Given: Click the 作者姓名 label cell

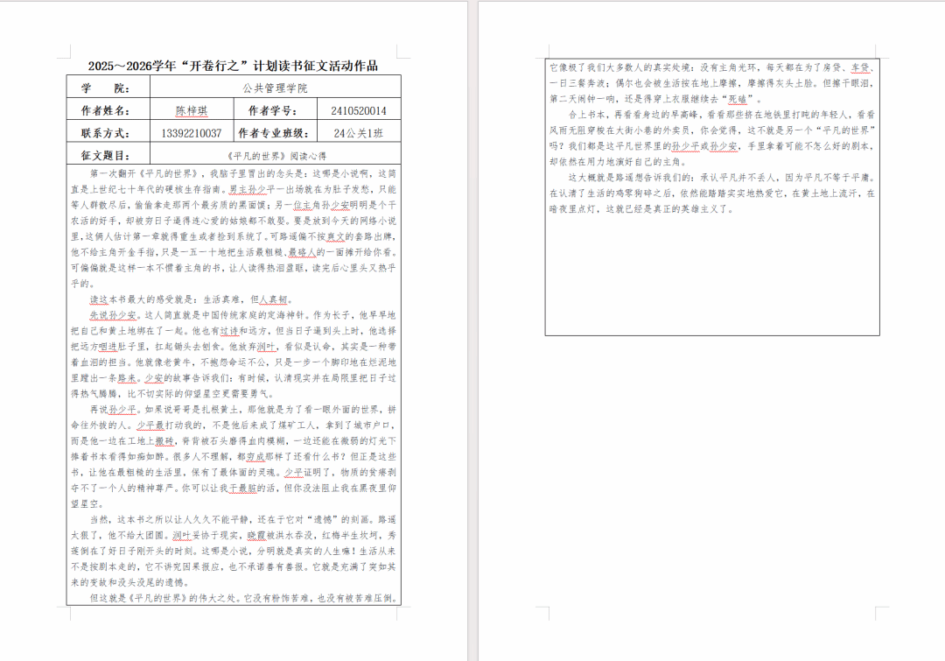Looking at the screenshot, I should point(108,109).
